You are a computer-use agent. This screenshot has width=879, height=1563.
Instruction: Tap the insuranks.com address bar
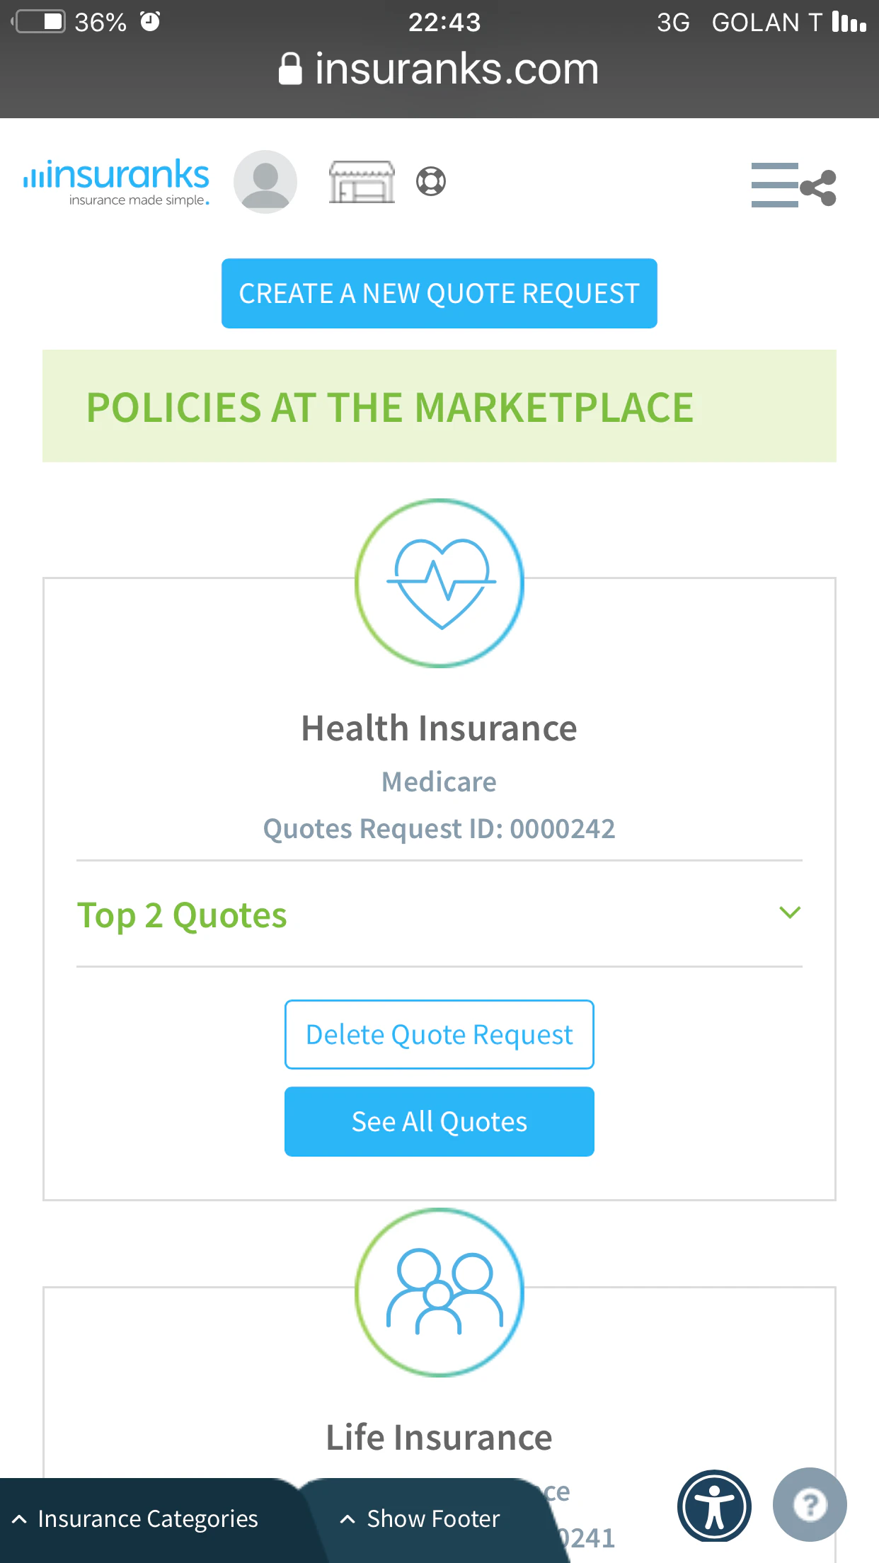tap(439, 68)
